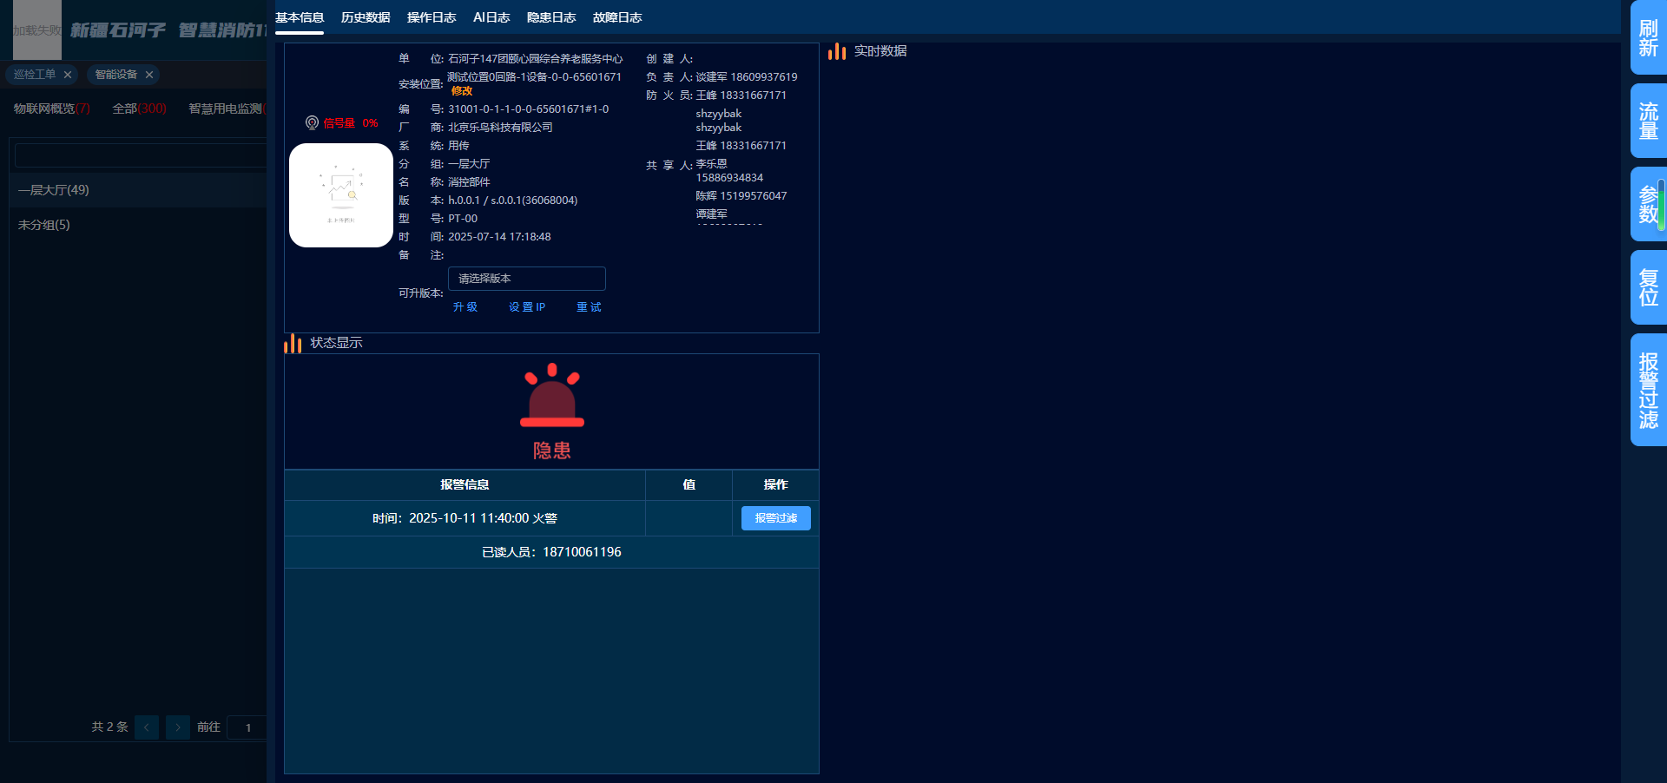Close the 智能设备 tab
1667x783 pixels.
149,75
